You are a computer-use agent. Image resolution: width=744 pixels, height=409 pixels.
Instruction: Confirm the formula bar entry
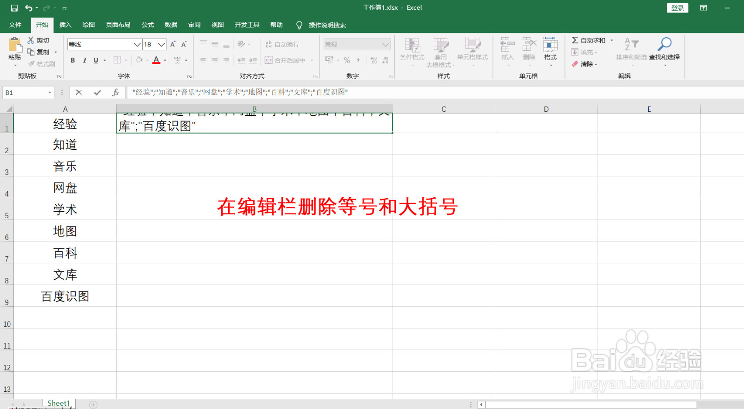click(x=97, y=93)
